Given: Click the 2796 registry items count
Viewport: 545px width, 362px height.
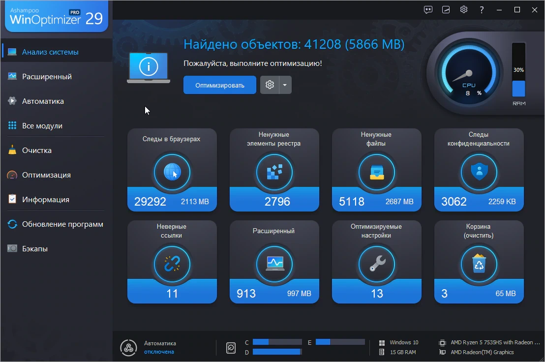Looking at the screenshot, I should pyautogui.click(x=277, y=202).
